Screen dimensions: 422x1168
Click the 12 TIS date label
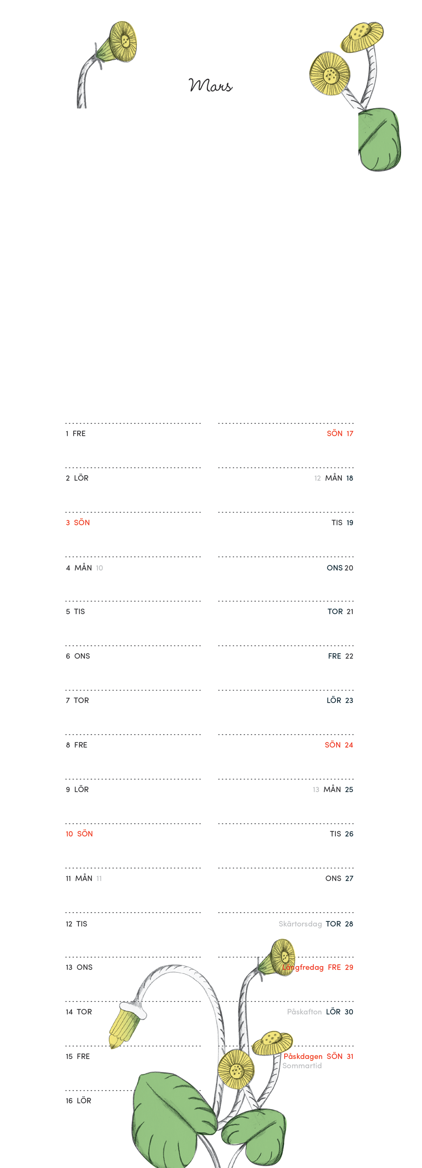77,924
